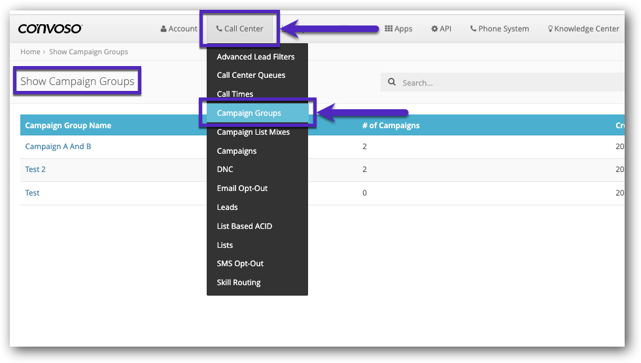Sort by Campaign Group Name column
Screen dimensions: 641x363
[x=68, y=126]
